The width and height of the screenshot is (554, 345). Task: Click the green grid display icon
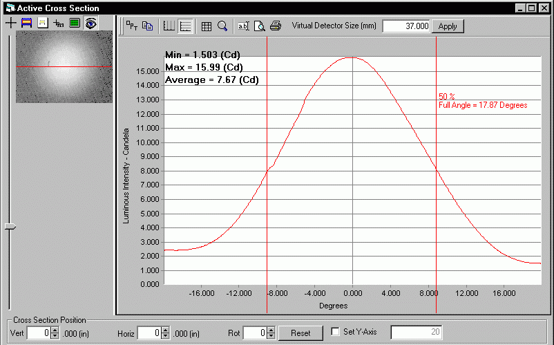[75, 23]
